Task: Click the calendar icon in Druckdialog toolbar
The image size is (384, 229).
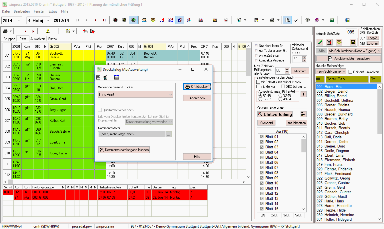Action: point(116,77)
